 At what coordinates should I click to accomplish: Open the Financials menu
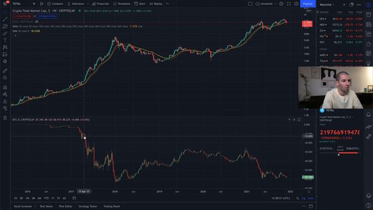click(x=100, y=3)
